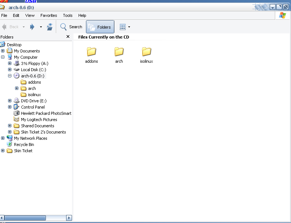The height and width of the screenshot is (223, 291).
Task: Open the Search pane
Action: [71, 27]
